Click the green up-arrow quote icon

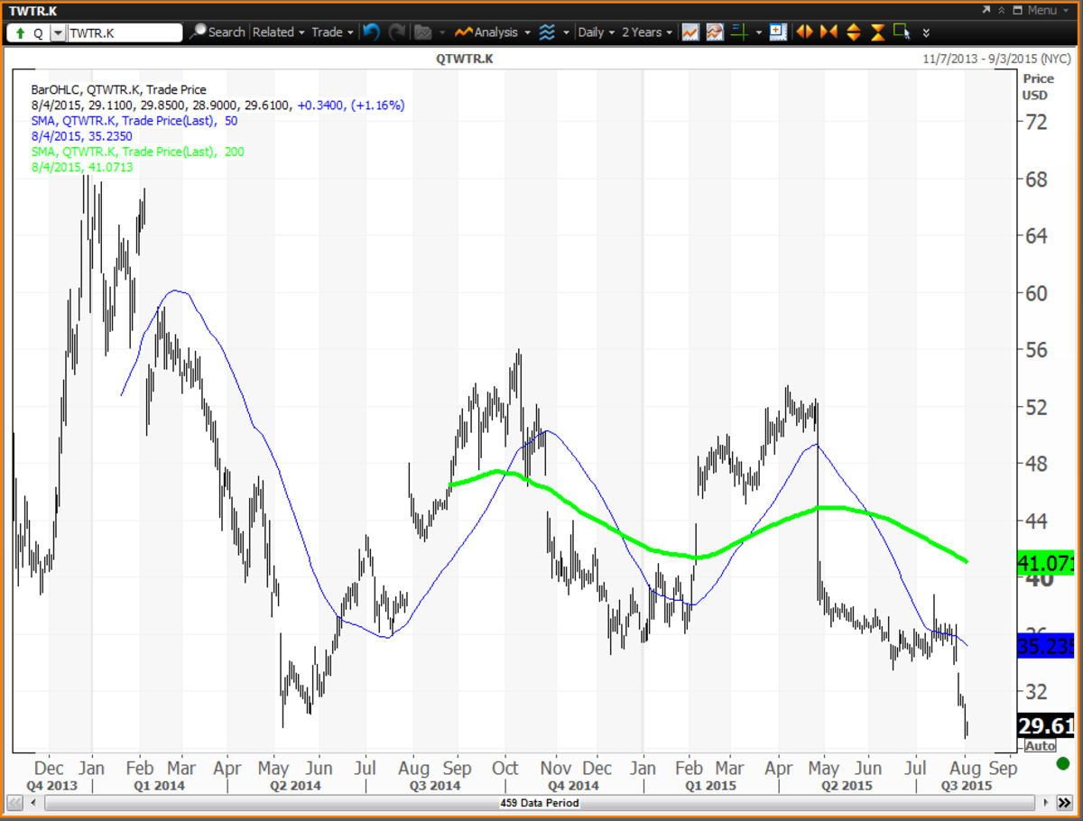pos(20,32)
